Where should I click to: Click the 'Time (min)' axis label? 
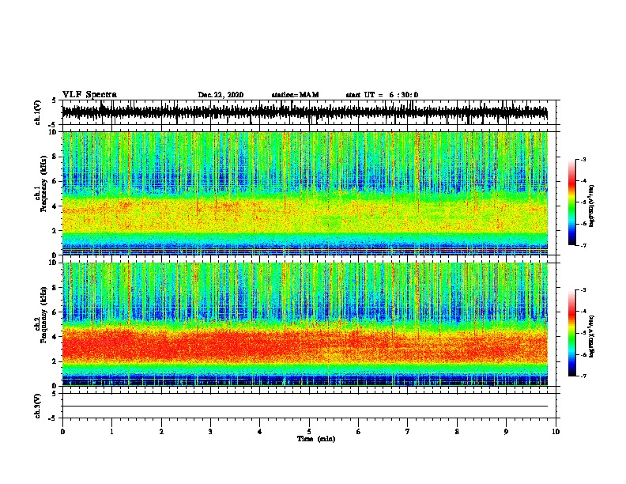(316, 439)
